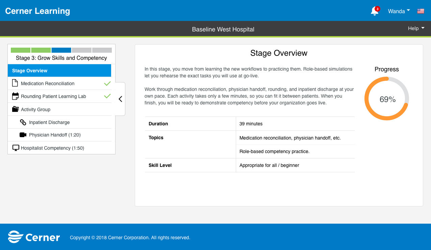Click the Stage Overview main heading

(279, 53)
